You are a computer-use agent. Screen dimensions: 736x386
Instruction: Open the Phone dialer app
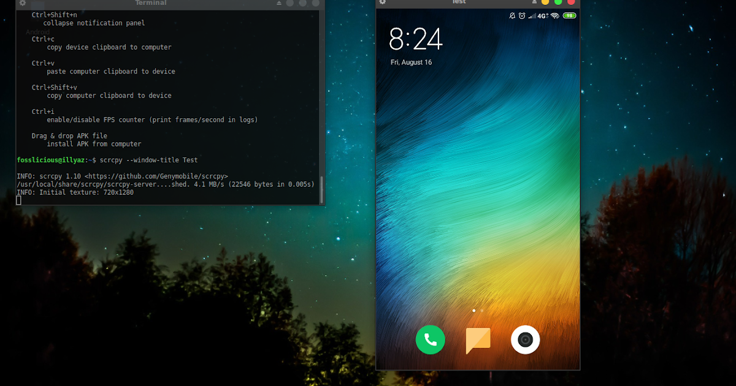tap(430, 339)
